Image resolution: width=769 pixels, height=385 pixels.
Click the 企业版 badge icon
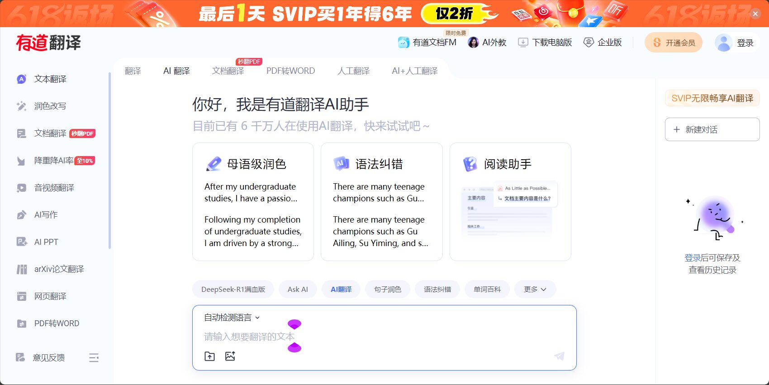(589, 43)
